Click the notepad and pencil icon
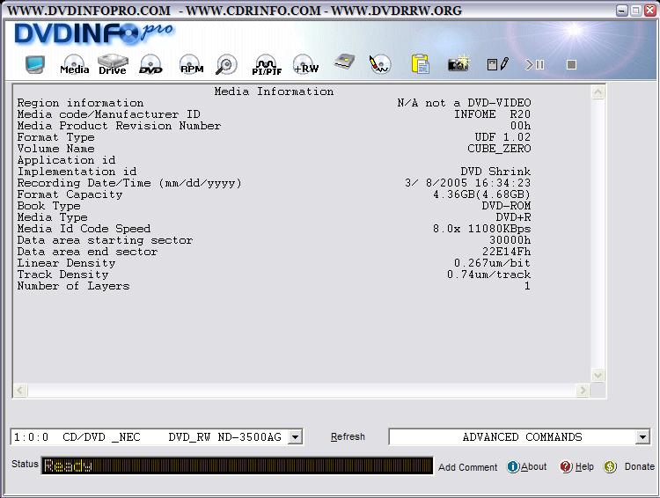The height and width of the screenshot is (498, 660). pos(497,64)
